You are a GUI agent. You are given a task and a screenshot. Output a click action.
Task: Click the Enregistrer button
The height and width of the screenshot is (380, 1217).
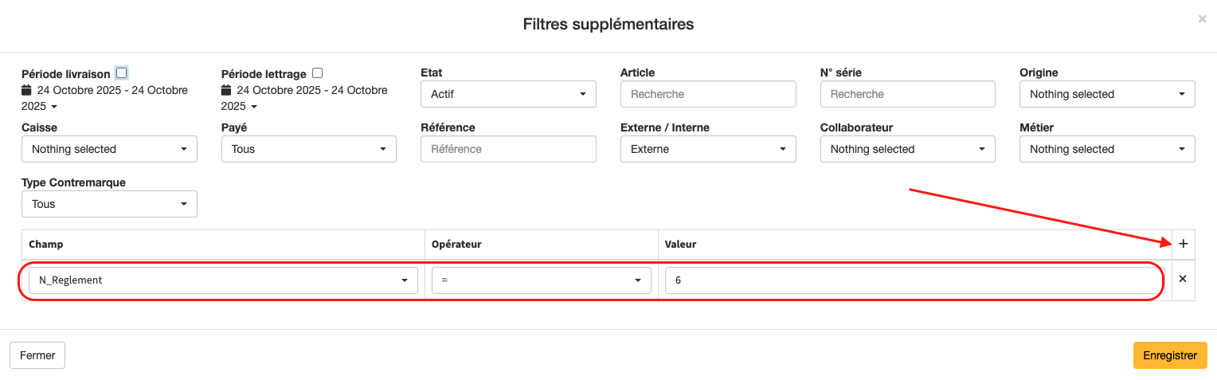(1169, 355)
